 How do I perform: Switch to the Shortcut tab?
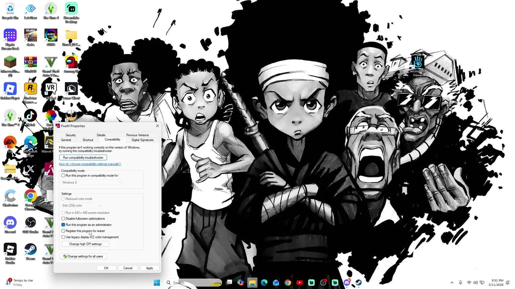click(88, 140)
